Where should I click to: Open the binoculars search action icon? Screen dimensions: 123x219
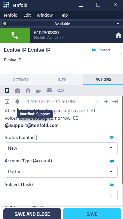coord(28,91)
